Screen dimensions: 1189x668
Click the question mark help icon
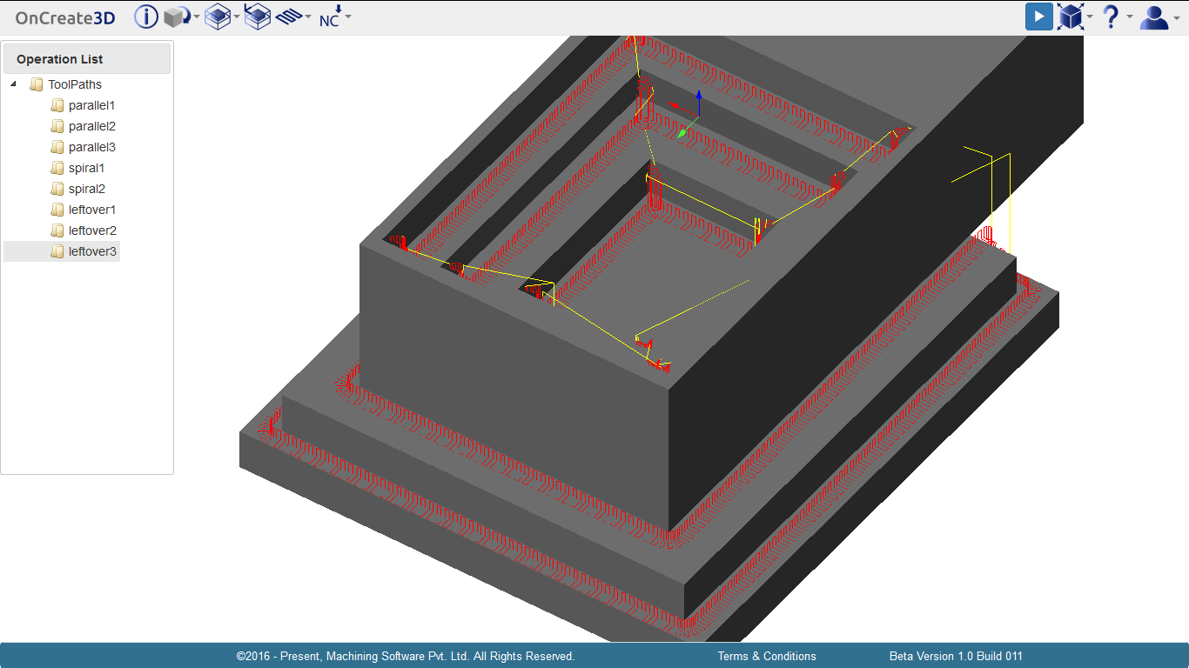[x=1110, y=17]
